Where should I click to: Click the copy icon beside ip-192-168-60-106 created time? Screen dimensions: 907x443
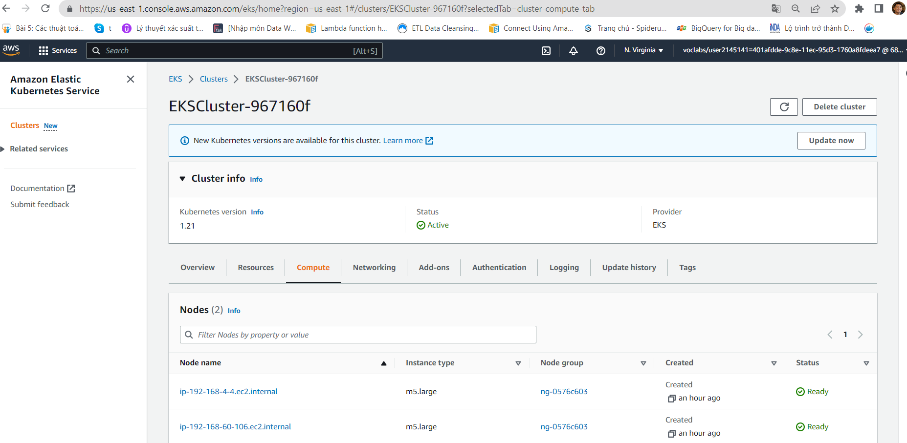[672, 434]
